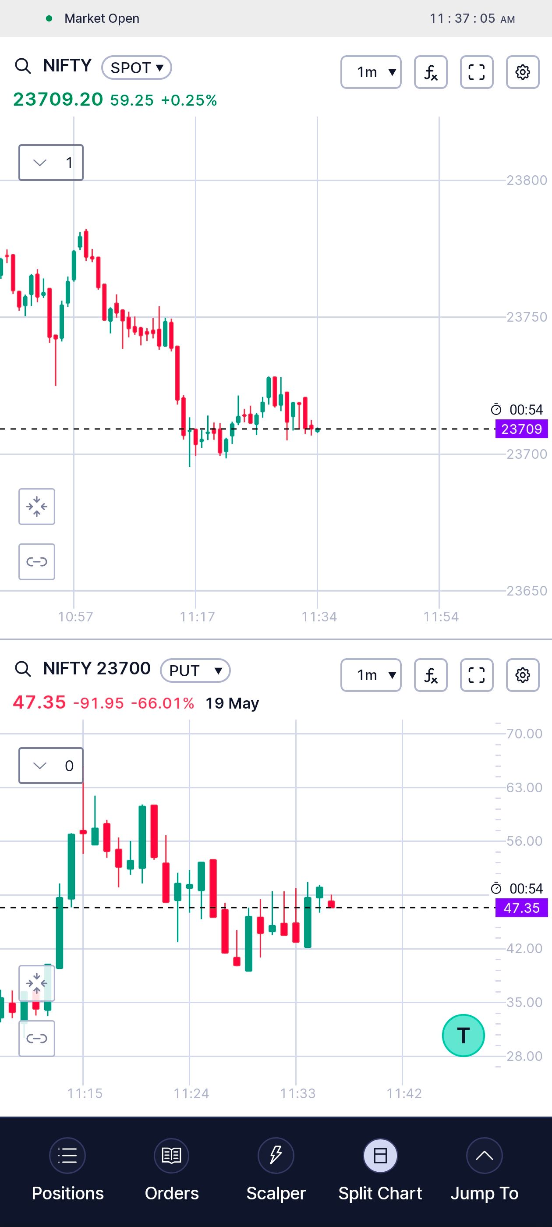Switch to Positions tab

(67, 1169)
